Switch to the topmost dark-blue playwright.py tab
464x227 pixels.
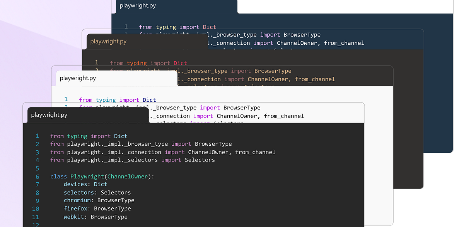click(137, 6)
